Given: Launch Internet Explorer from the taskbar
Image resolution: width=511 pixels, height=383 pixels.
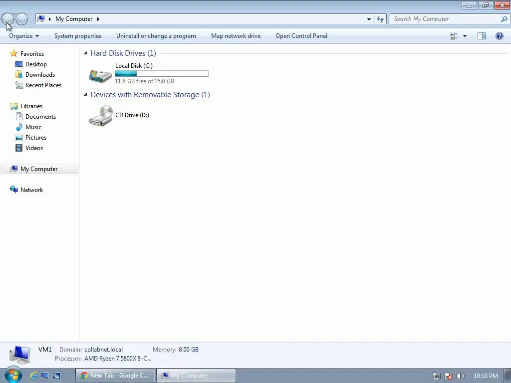Looking at the screenshot, I should (33, 376).
